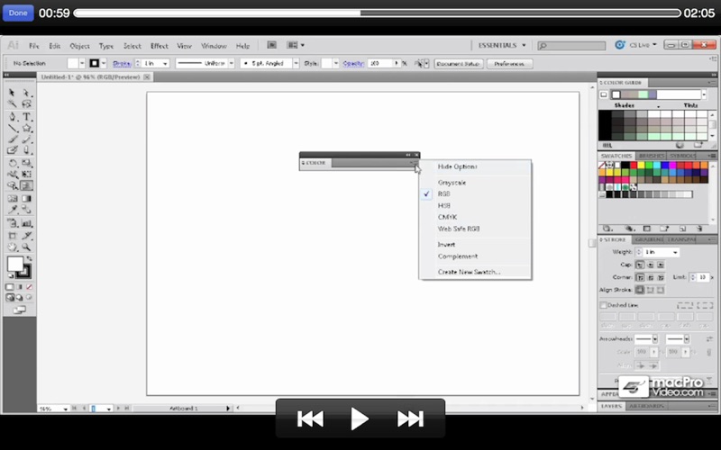Open the Effect menu

(159, 46)
